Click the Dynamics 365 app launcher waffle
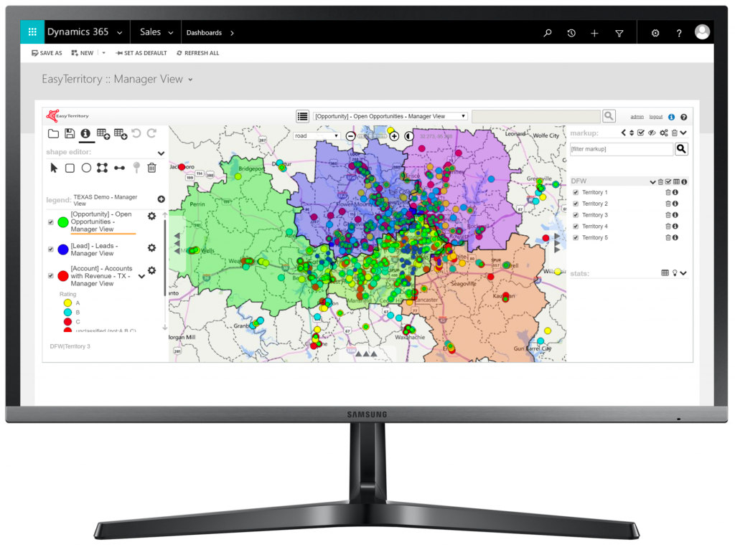The width and height of the screenshot is (735, 547). click(32, 32)
